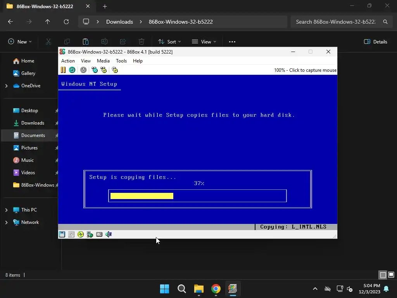This screenshot has height=298, width=397.
Task: Click the hard disk status icon
Action: [99, 234]
